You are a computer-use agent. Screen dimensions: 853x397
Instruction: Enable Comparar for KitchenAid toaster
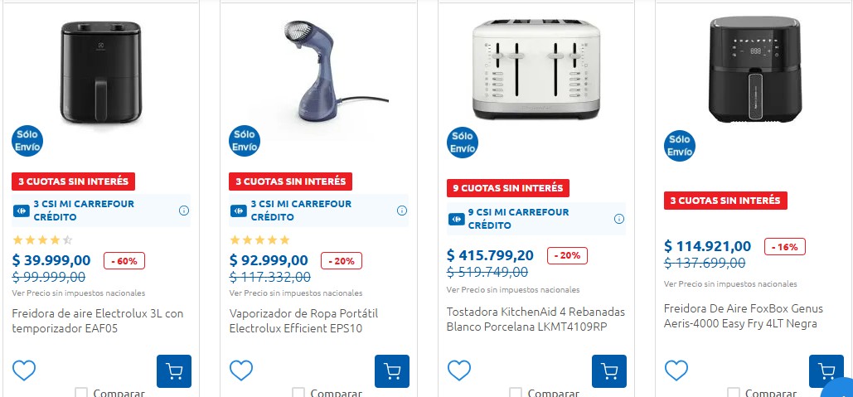[x=516, y=393]
